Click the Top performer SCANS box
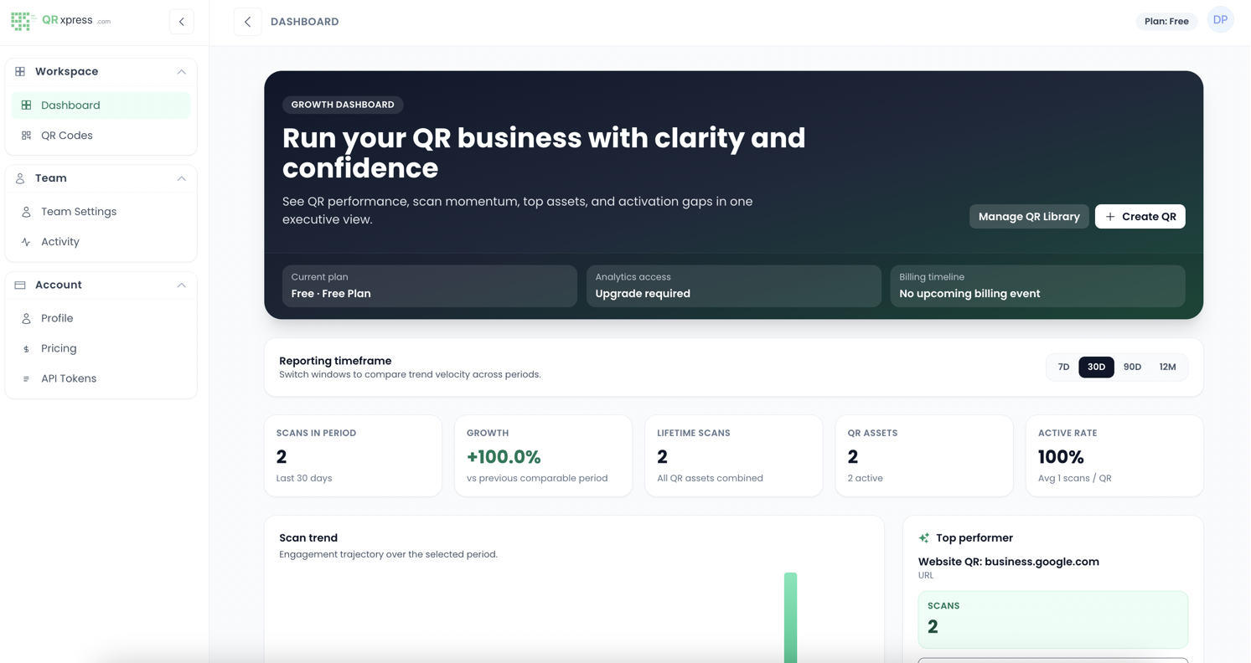 tap(1052, 619)
